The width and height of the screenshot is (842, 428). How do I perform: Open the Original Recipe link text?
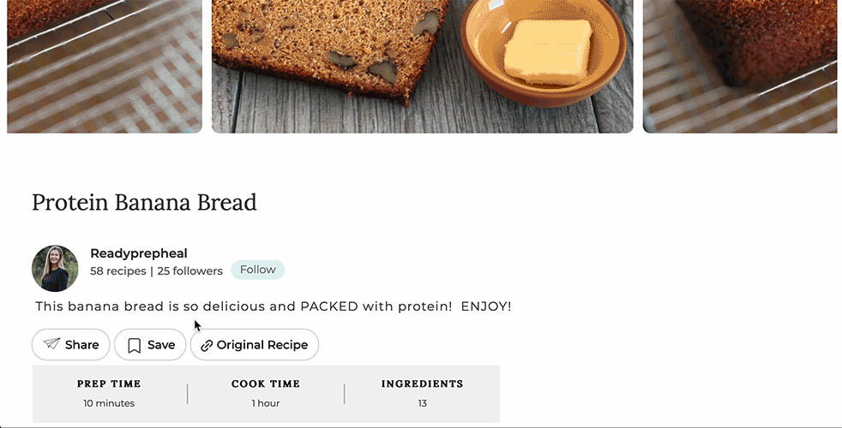tap(262, 345)
